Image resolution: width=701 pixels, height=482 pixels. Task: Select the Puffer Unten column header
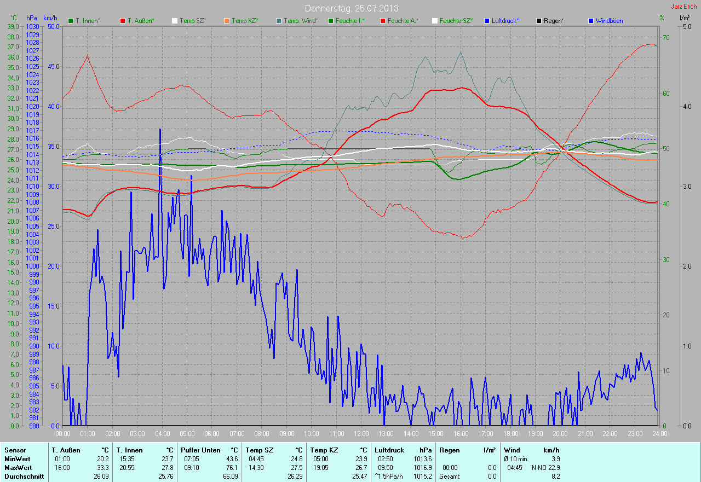[x=200, y=450]
